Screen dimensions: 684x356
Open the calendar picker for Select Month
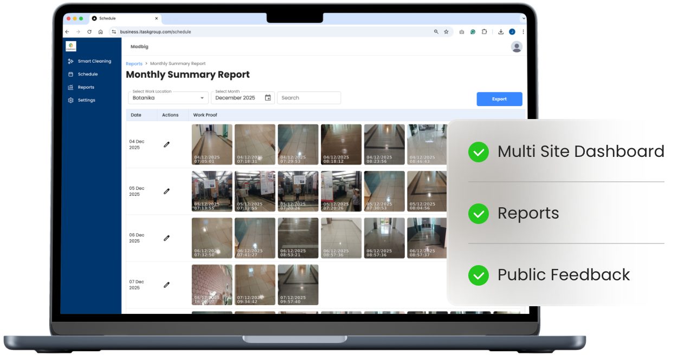[268, 98]
